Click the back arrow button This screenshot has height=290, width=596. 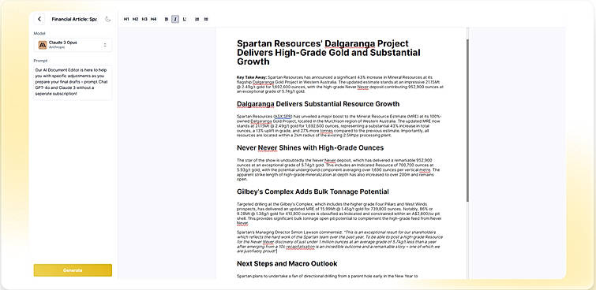(39, 19)
